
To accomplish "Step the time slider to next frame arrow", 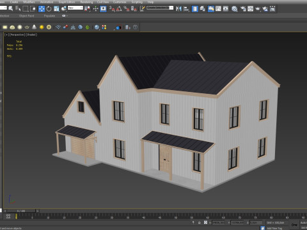I will (38, 211).
